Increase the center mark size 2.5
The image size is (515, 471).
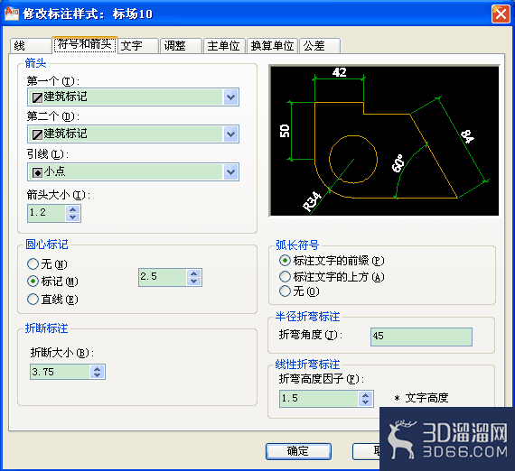click(193, 273)
